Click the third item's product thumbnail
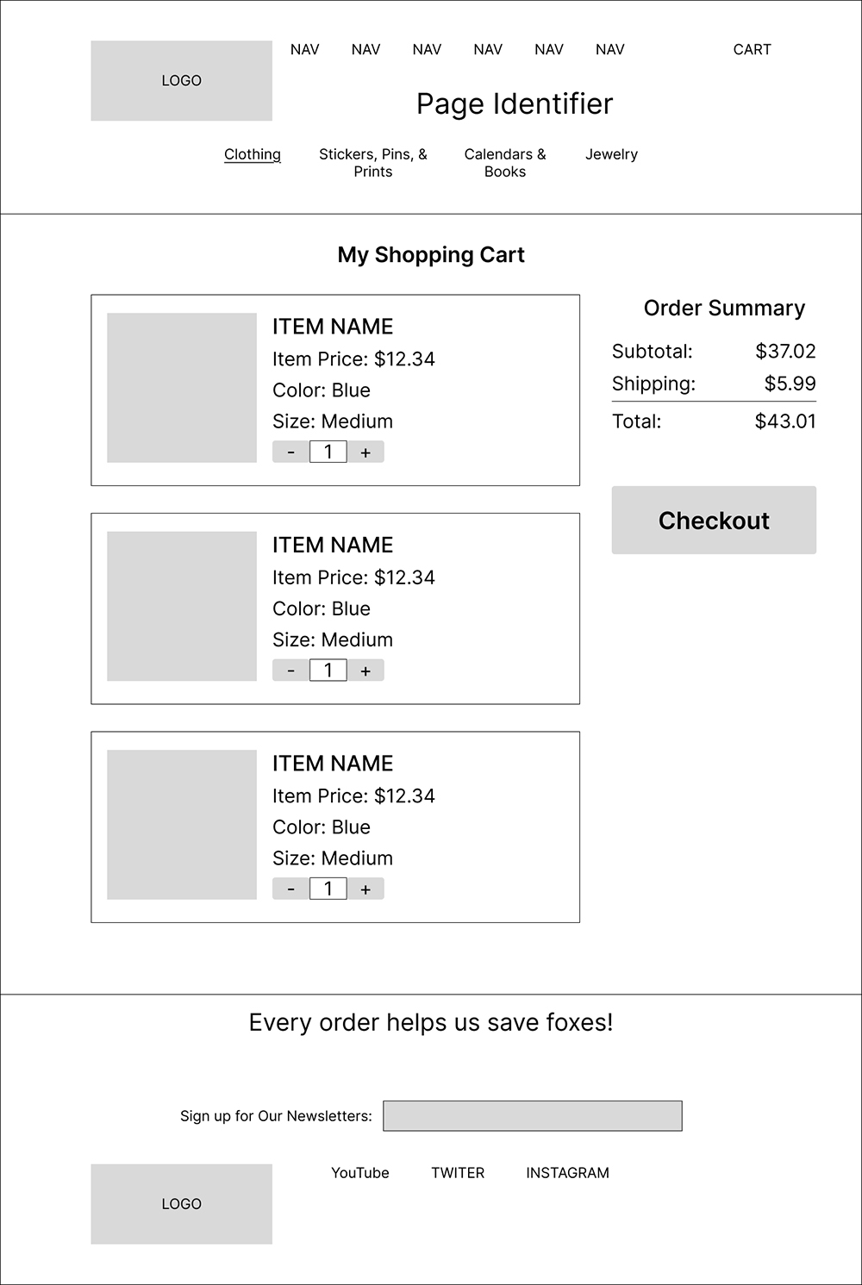This screenshot has width=862, height=1285. (180, 824)
